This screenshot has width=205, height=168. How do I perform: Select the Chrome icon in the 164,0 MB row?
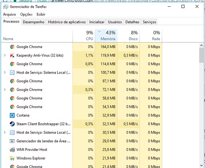[12, 47]
